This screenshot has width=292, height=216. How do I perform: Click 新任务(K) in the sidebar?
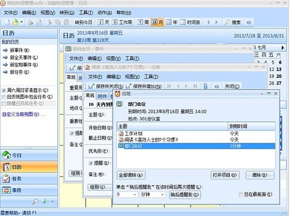[x=19, y=72]
